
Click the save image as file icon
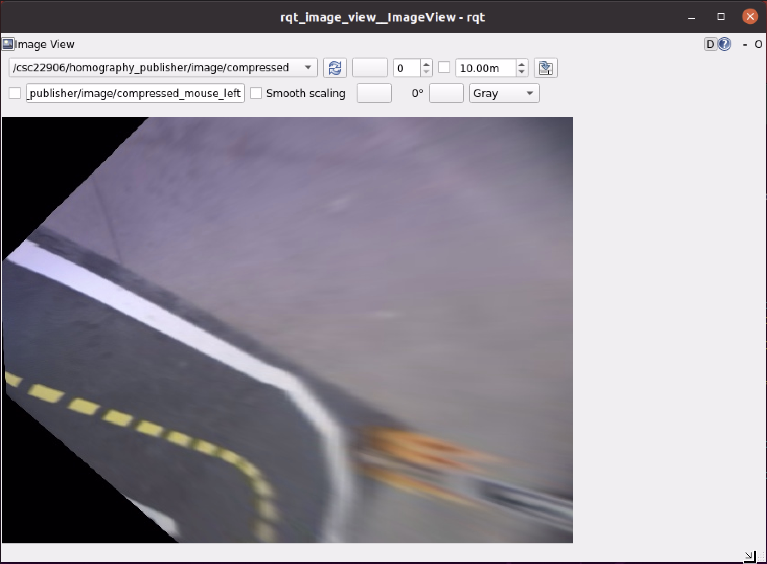[x=545, y=68]
